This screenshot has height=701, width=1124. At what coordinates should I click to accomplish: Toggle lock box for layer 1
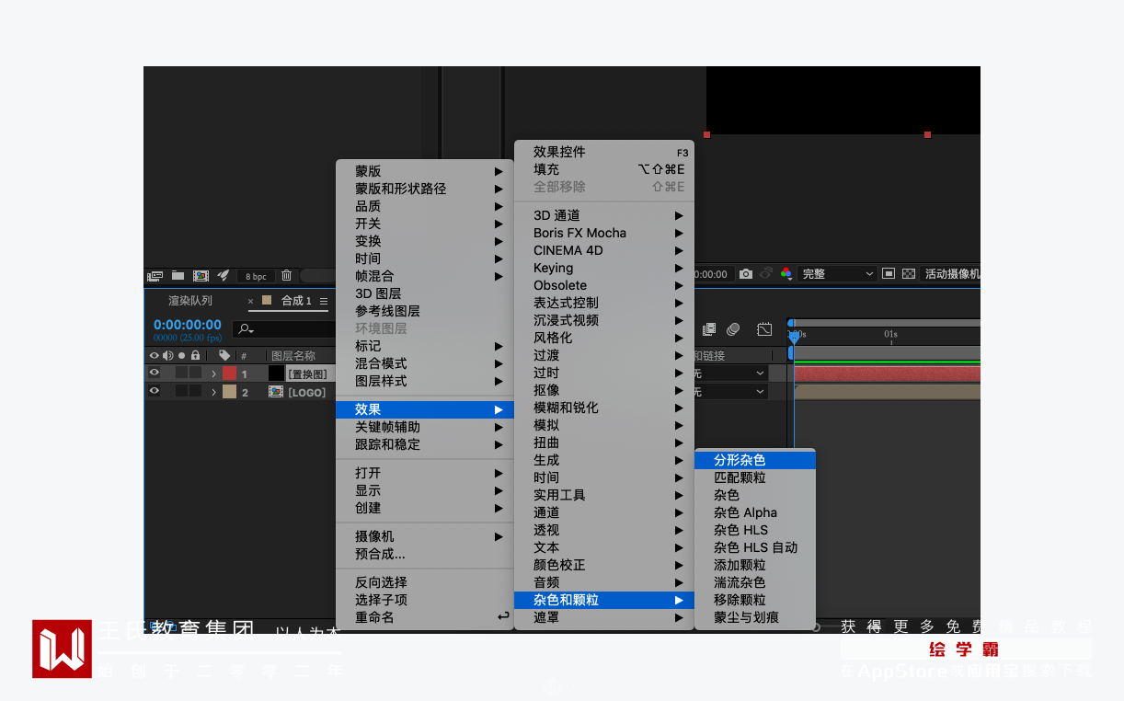coord(196,373)
